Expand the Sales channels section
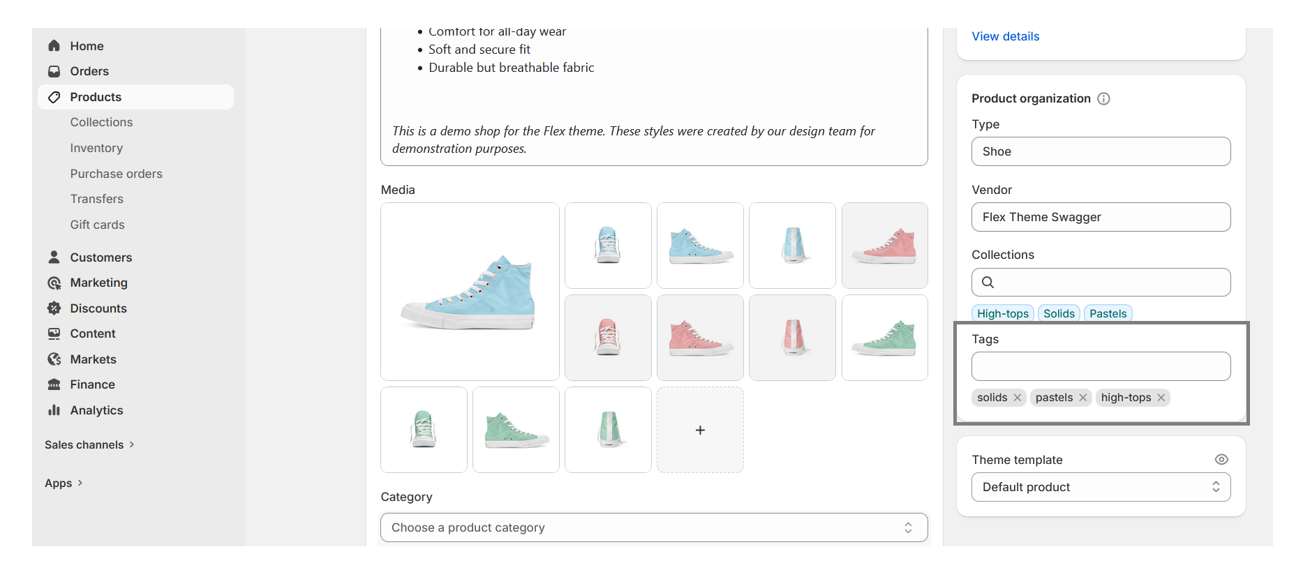 pos(131,444)
